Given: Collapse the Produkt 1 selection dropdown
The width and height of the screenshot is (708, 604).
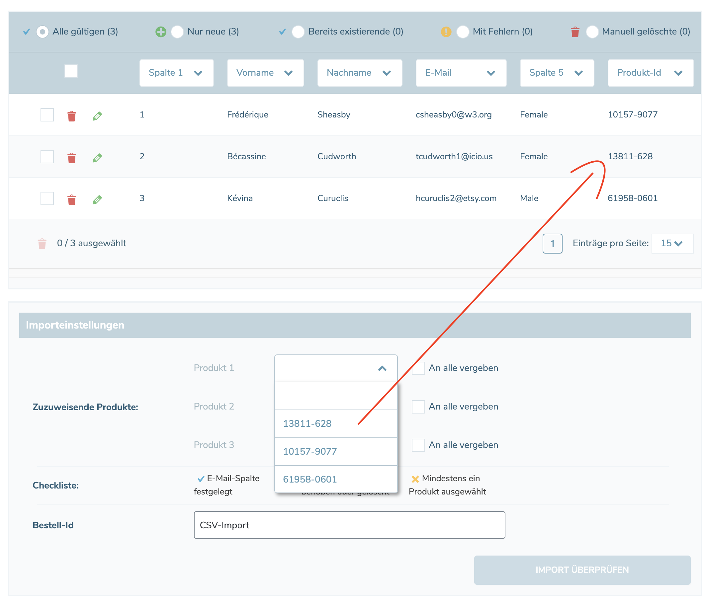Looking at the screenshot, I should [382, 368].
